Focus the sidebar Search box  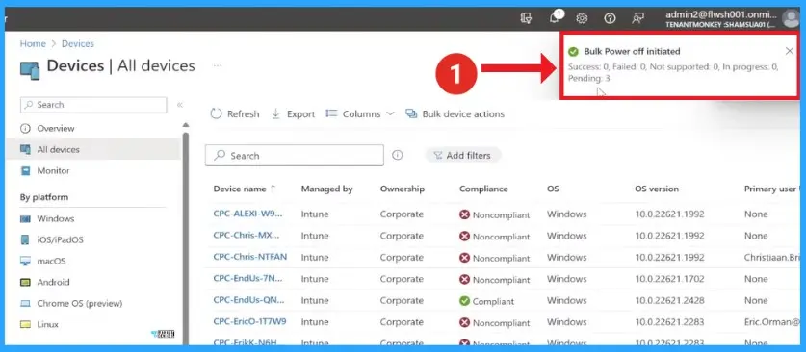click(x=93, y=105)
